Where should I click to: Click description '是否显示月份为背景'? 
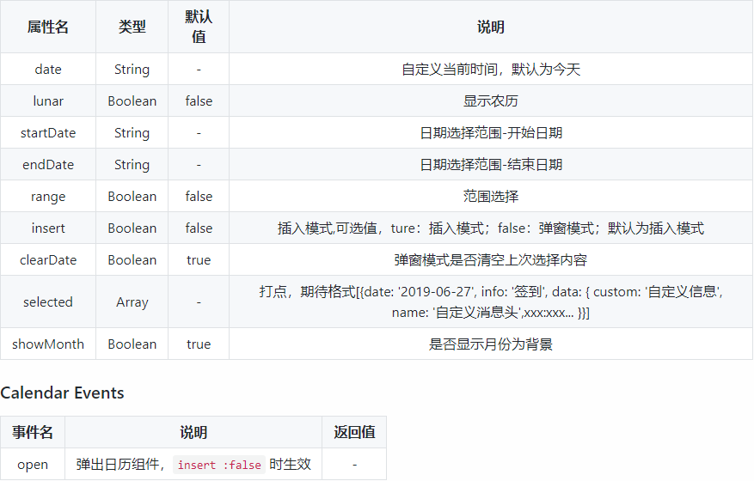[x=491, y=344]
